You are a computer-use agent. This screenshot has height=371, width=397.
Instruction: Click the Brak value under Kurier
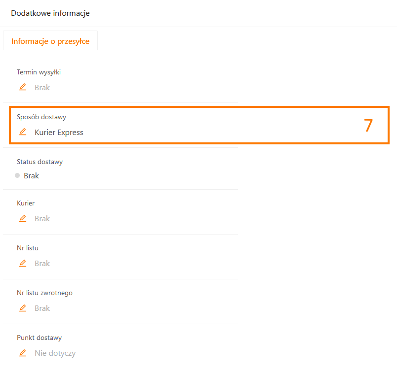[x=42, y=219]
